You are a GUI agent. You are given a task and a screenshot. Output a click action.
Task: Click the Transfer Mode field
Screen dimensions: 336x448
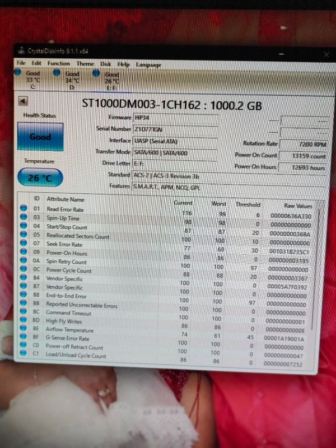[175, 153]
